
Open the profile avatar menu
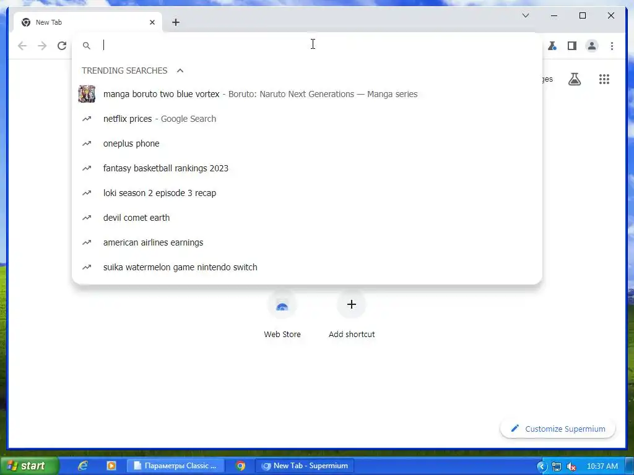pos(591,46)
